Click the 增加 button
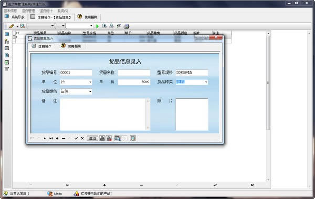315x199 pixels. click(92, 138)
